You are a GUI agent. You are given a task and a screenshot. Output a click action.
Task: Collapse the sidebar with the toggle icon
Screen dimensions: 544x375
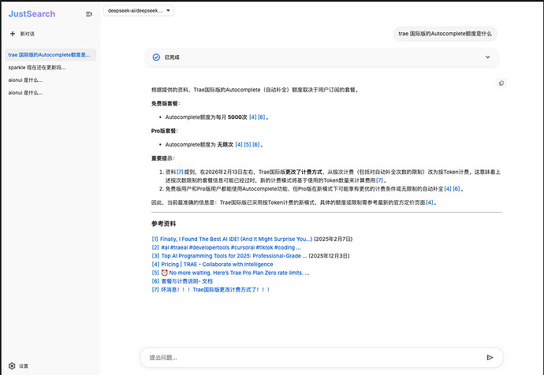click(89, 14)
